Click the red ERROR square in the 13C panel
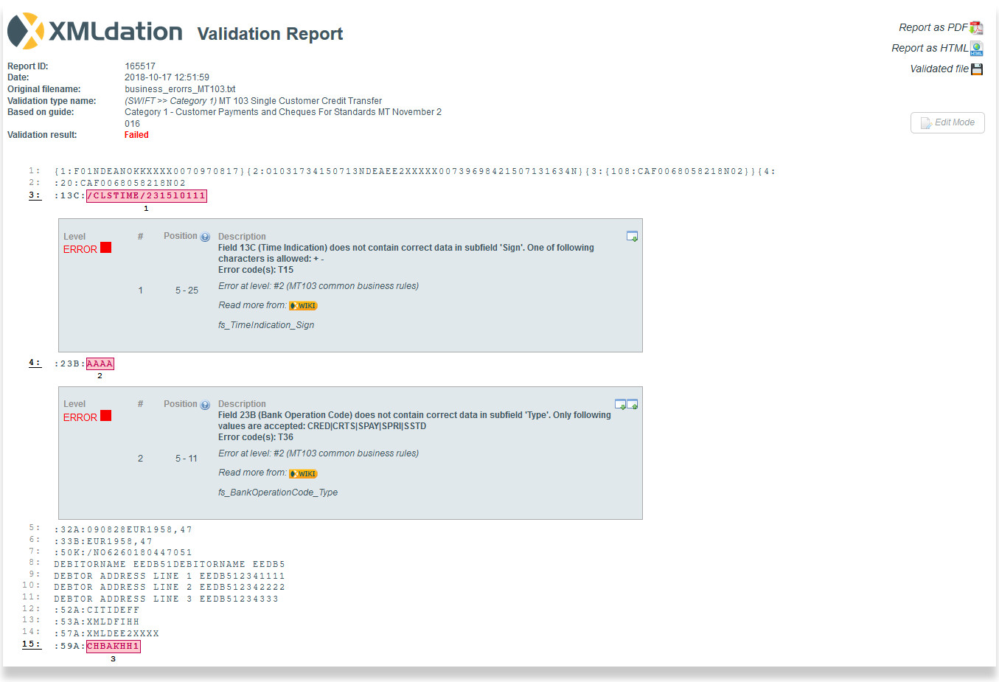Viewport: 999px width, 682px height. (105, 248)
